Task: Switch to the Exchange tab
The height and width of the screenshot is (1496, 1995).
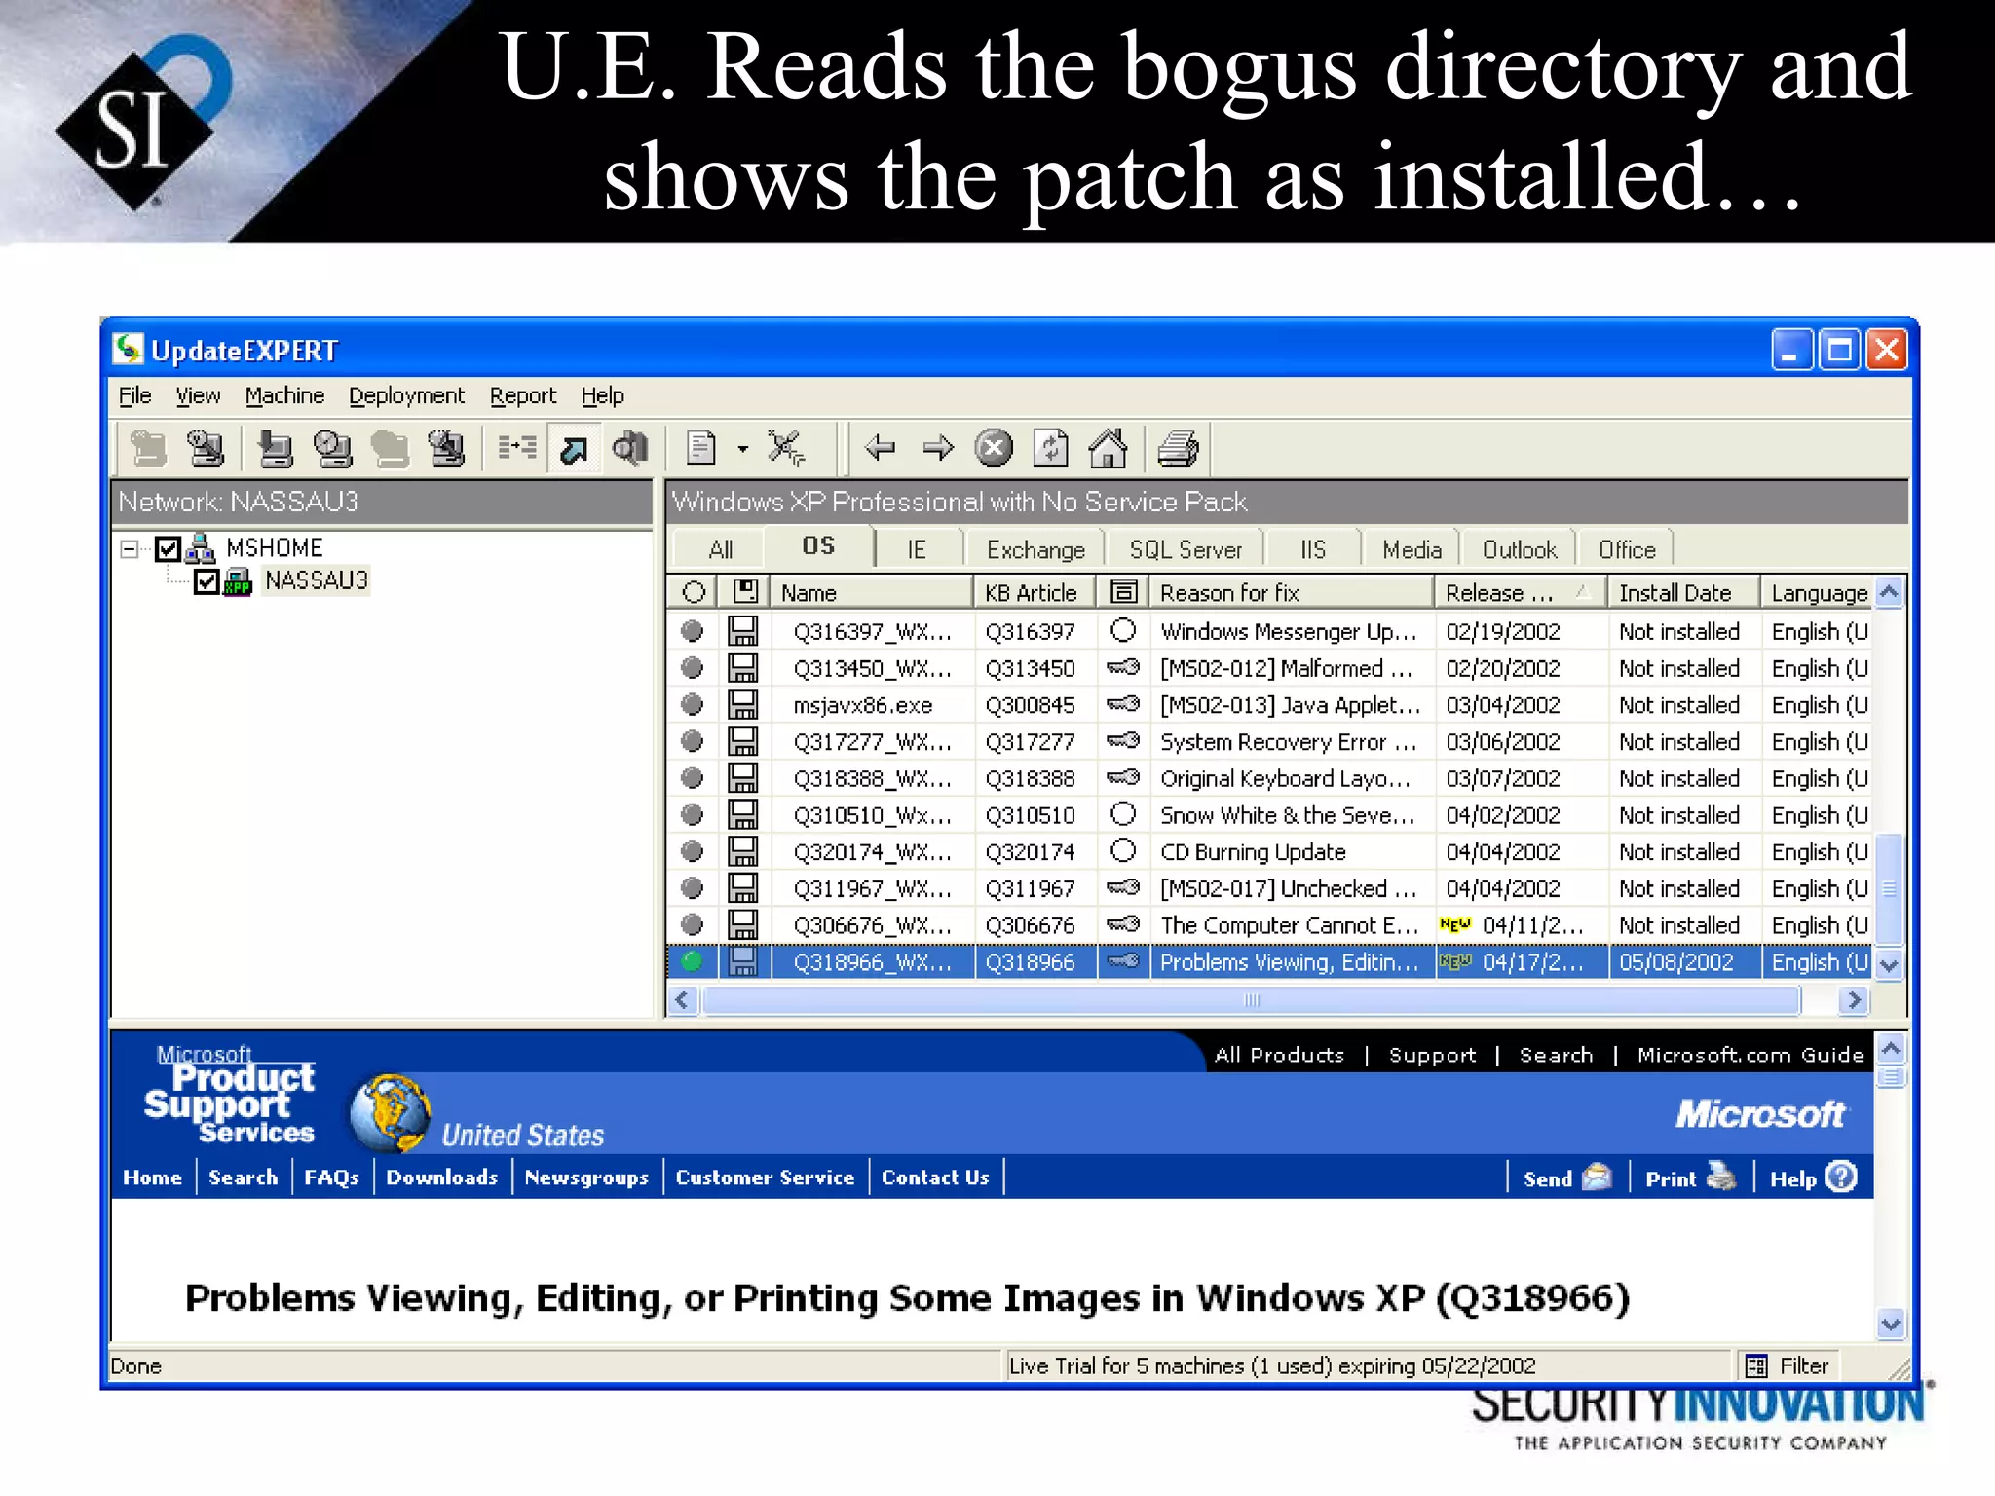Action: pos(1035,550)
